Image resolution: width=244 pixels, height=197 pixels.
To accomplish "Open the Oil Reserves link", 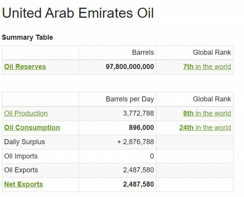I will (x=25, y=67).
